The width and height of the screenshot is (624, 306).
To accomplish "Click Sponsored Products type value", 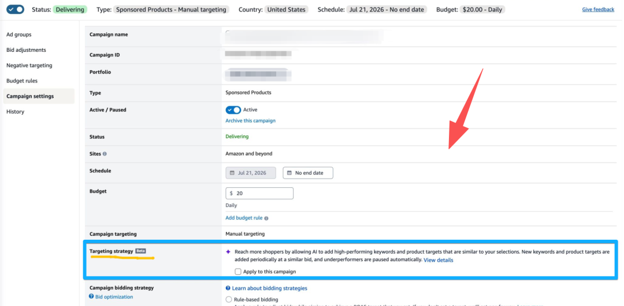I will [x=248, y=93].
